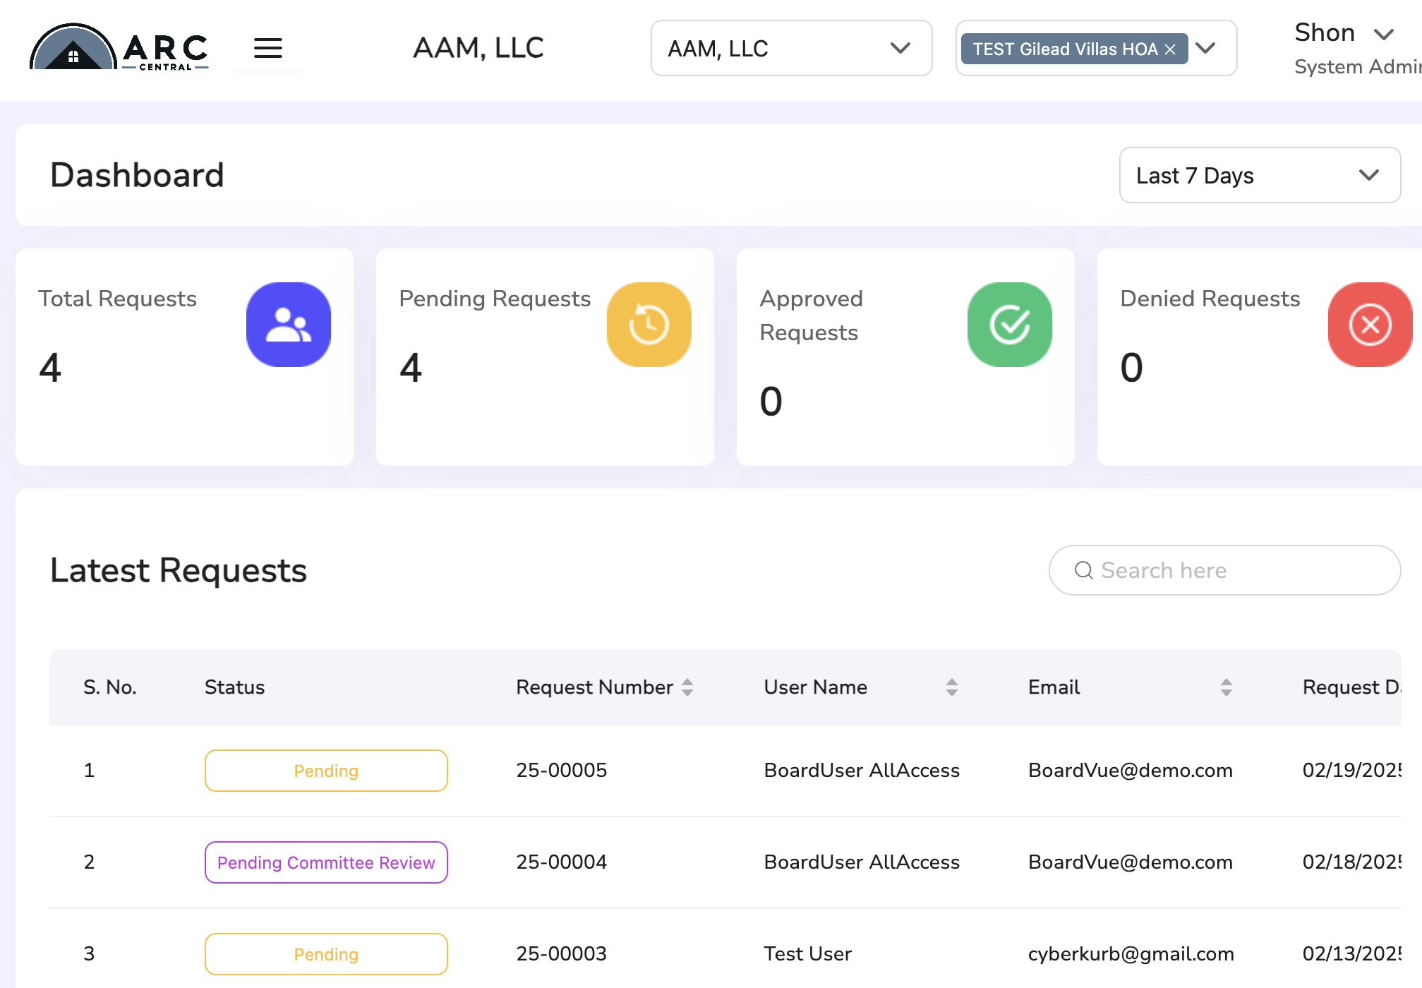This screenshot has width=1422, height=988.
Task: Click Pending Committee Review status badge
Action: [x=326, y=862]
